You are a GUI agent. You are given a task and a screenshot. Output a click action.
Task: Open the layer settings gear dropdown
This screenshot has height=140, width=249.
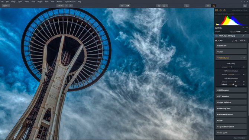pos(246,32)
